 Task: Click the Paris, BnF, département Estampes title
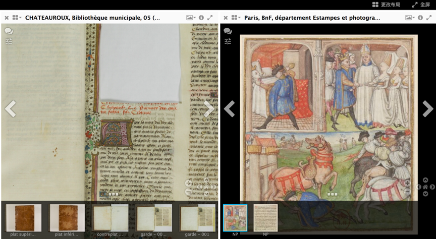312,18
